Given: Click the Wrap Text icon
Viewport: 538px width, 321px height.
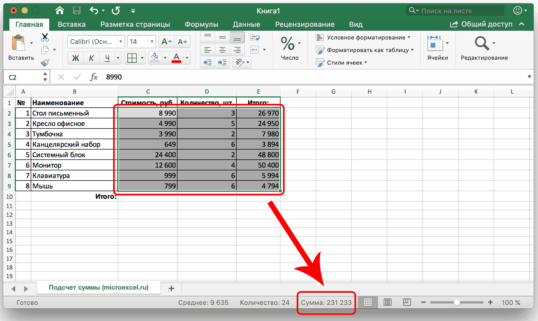Looking at the screenshot, I should pos(255,38).
